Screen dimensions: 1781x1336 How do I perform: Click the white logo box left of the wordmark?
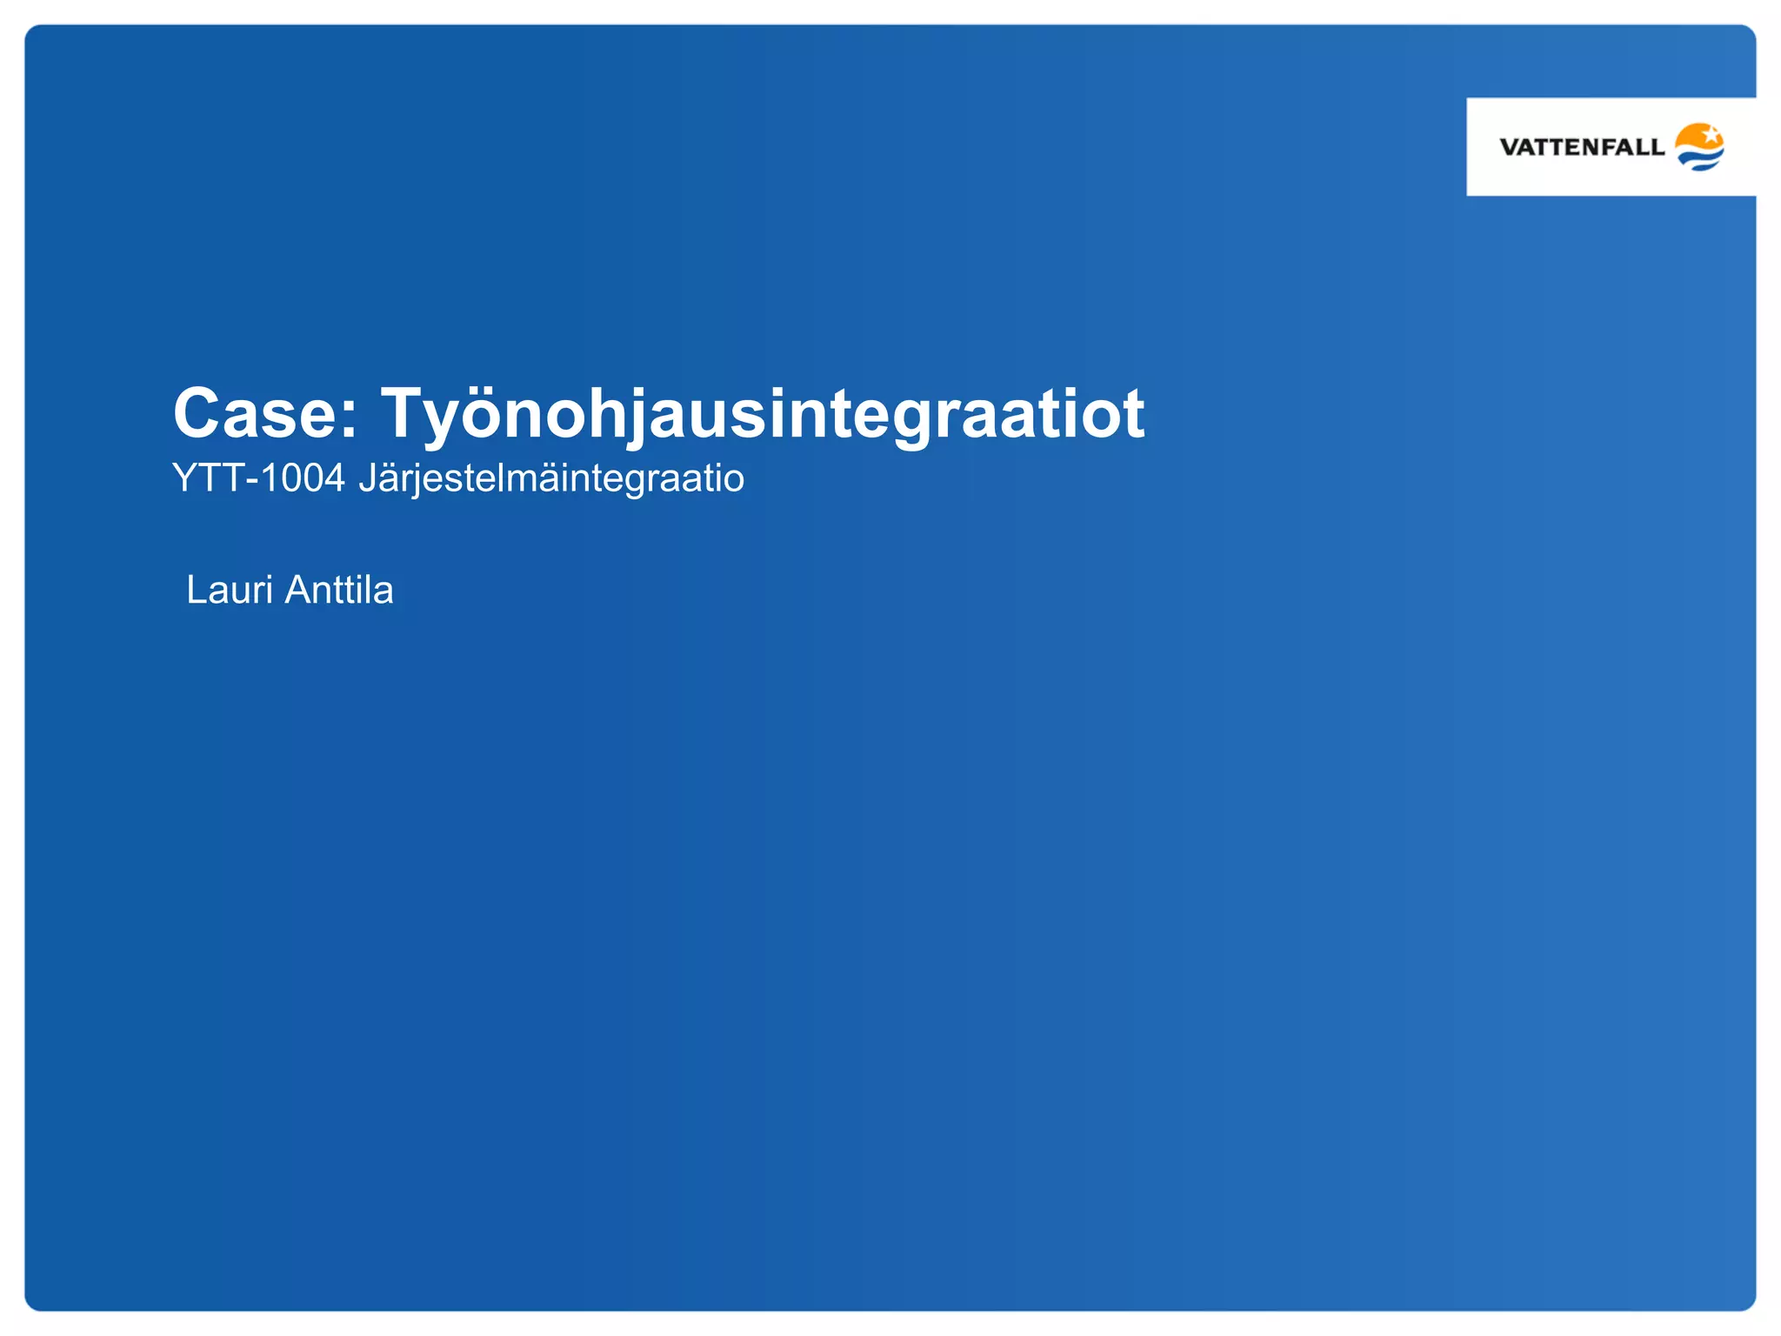pos(1482,147)
